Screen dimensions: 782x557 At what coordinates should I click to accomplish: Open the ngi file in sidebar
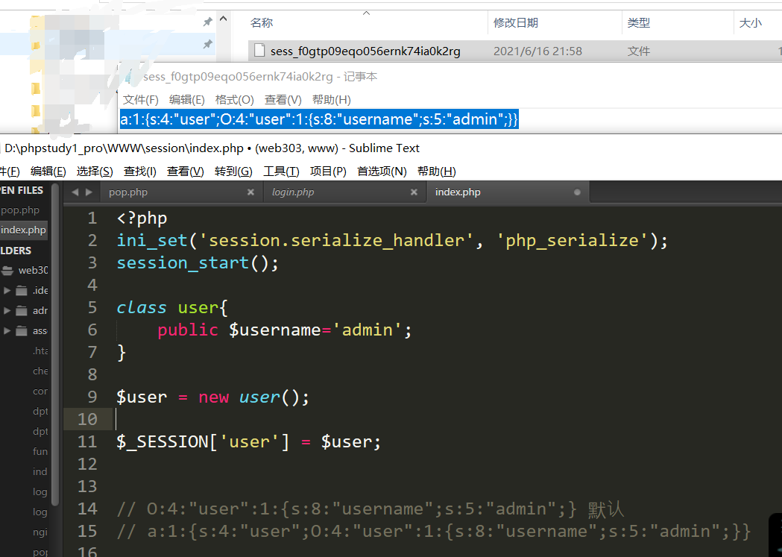point(40,532)
